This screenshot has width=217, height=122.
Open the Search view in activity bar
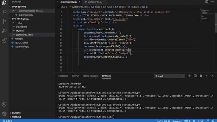click(4, 12)
